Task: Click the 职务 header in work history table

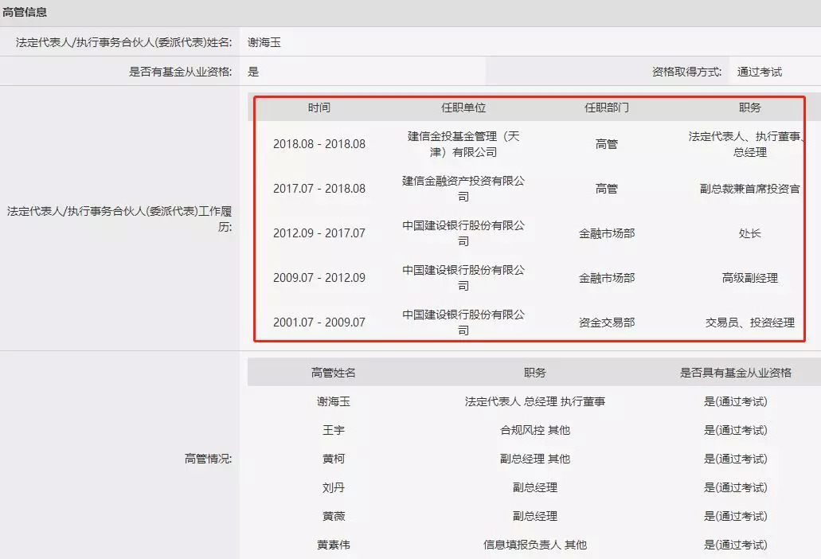Action: point(750,107)
